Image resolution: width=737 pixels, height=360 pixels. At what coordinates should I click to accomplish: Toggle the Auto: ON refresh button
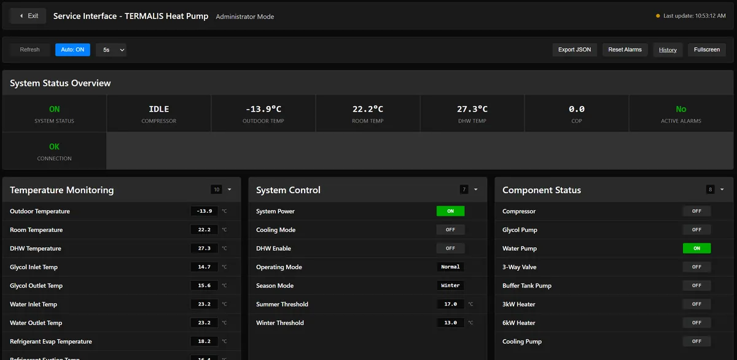click(x=72, y=50)
